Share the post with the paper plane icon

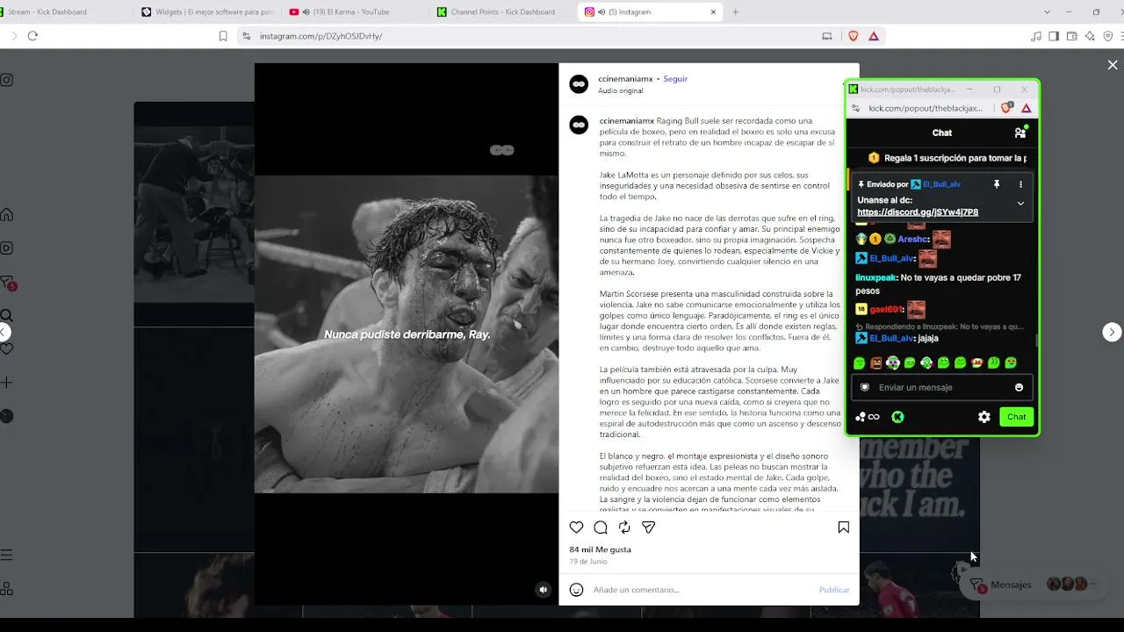click(x=649, y=528)
